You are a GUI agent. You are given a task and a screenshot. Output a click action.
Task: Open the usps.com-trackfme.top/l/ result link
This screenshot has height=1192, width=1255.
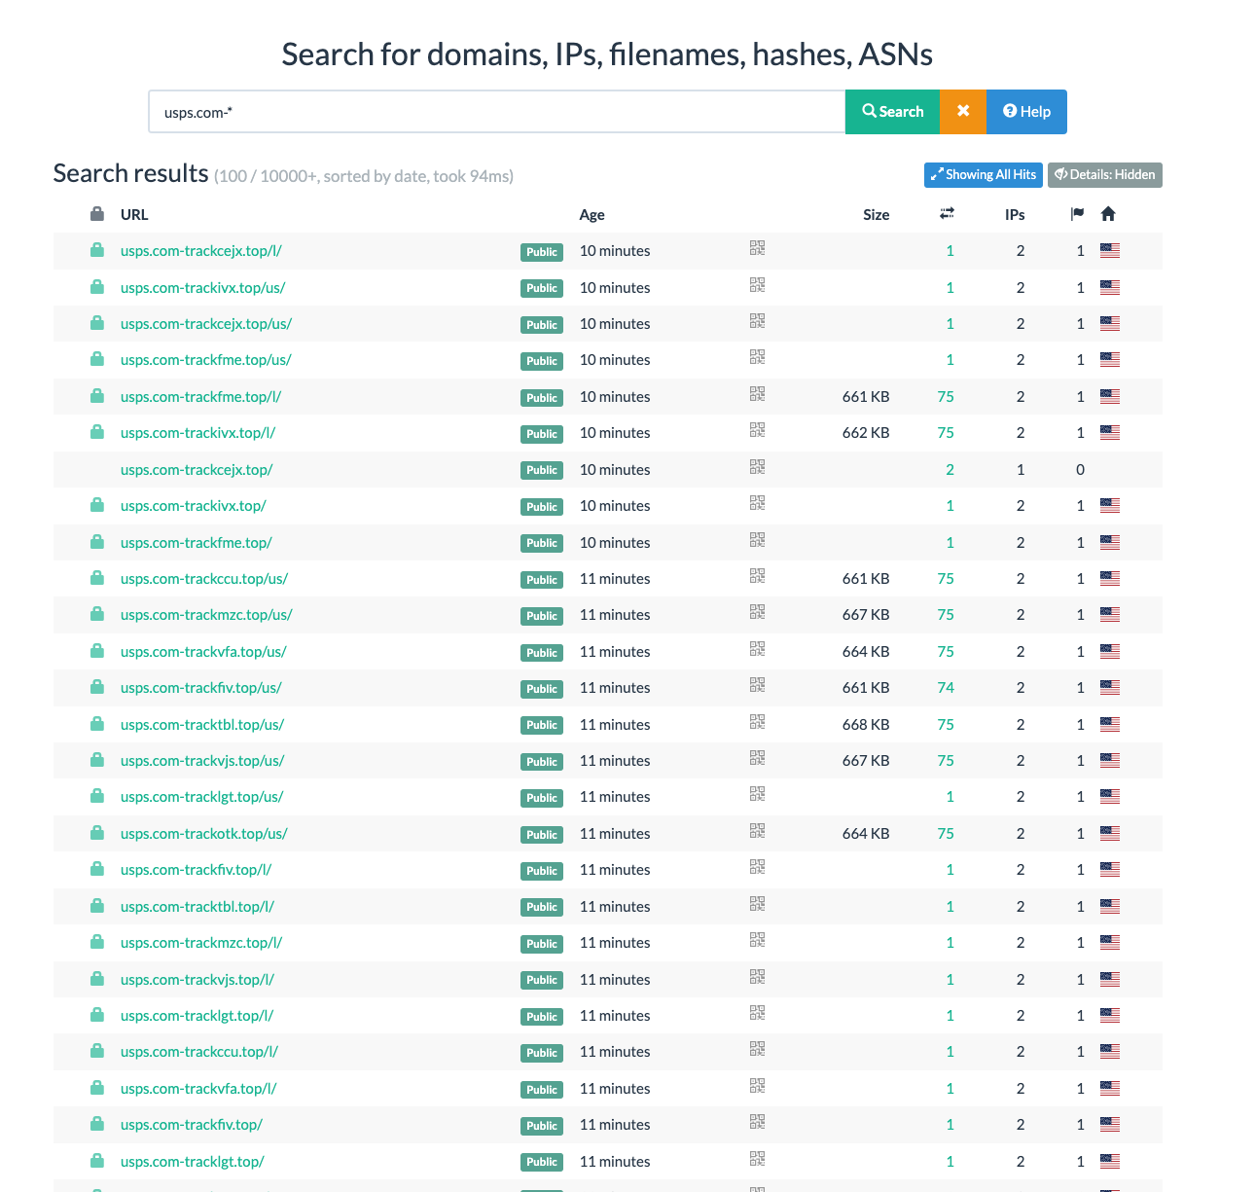(x=199, y=396)
